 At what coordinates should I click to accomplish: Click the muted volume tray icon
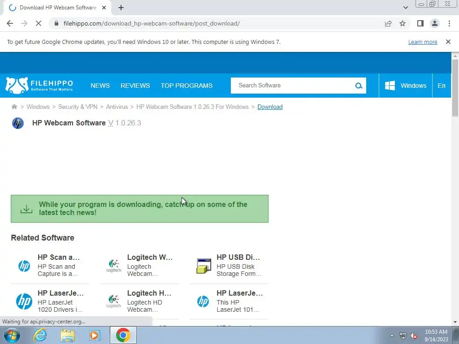[x=414, y=335]
